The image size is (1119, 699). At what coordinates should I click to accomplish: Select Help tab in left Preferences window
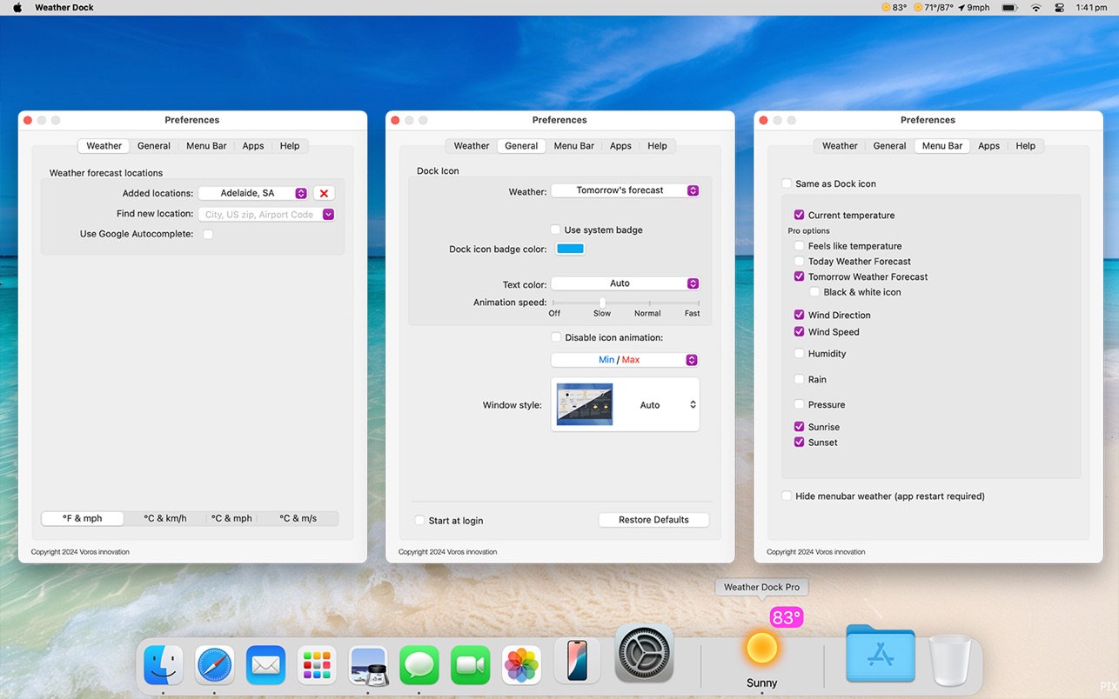(x=290, y=146)
